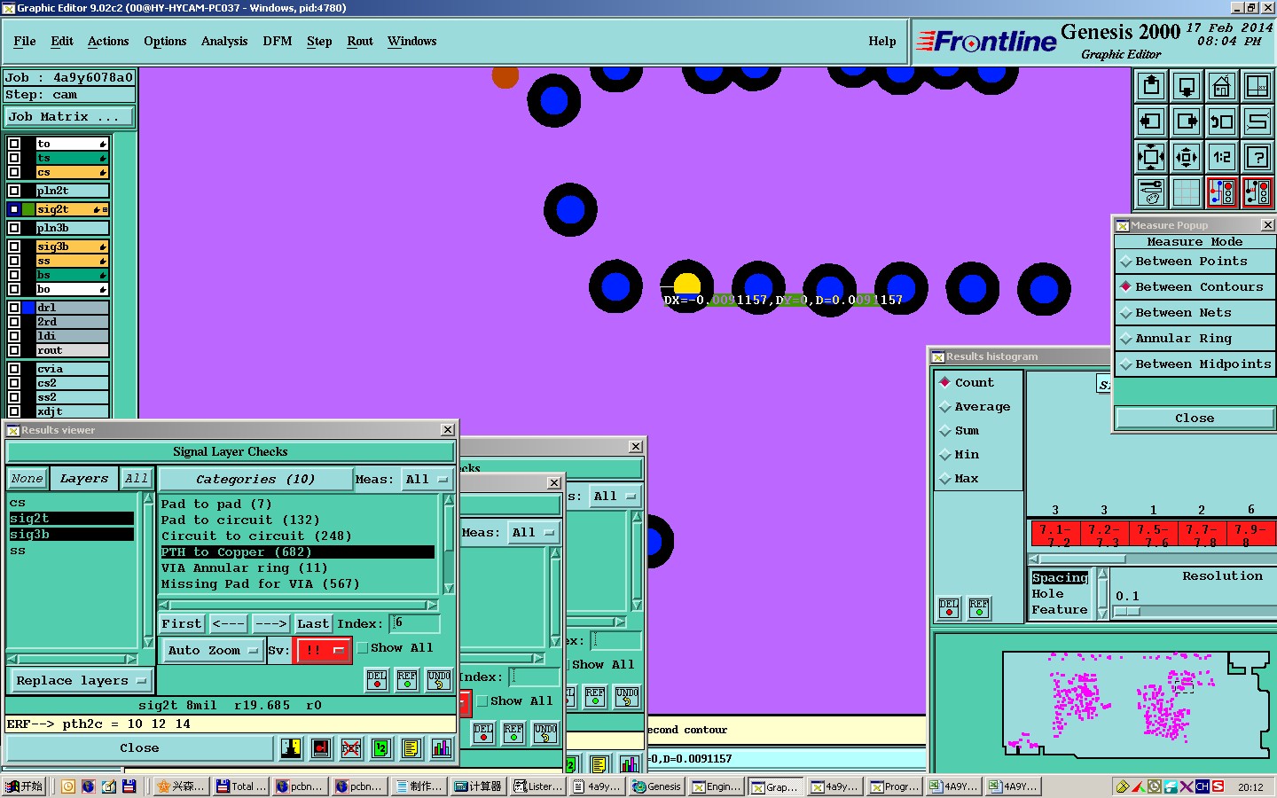Screen dimensions: 1277x798
Task: Click the zoom in arrows icon
Action: coord(1151,157)
